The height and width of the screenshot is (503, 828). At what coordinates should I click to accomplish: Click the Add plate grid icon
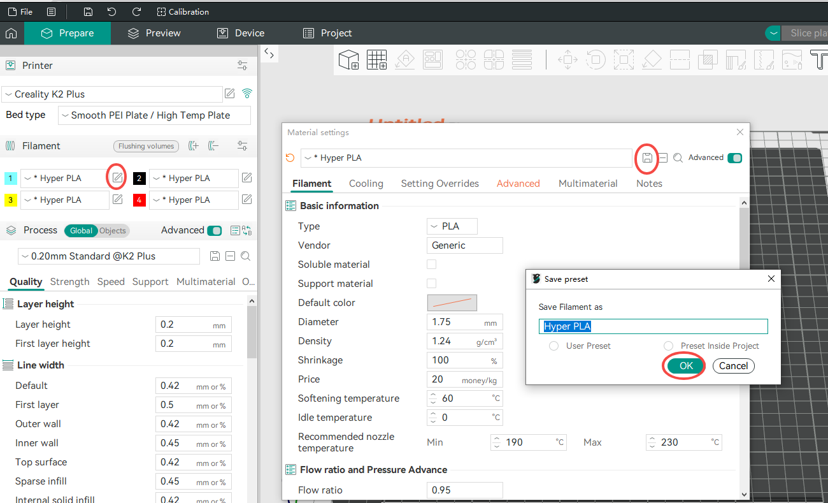point(376,60)
